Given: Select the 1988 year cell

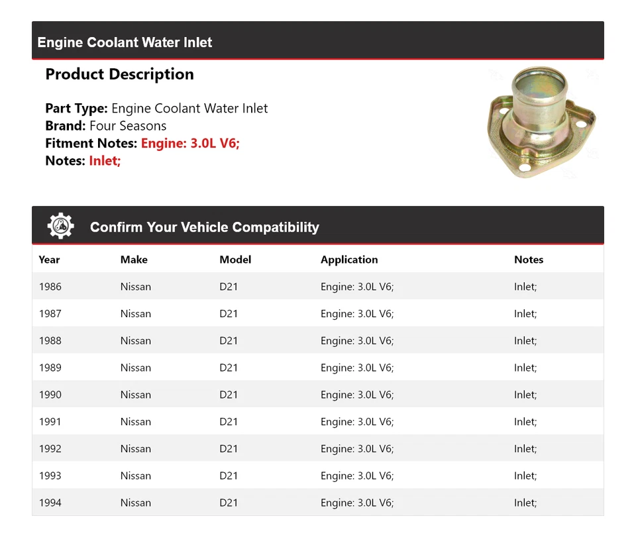Looking at the screenshot, I should (x=50, y=341).
